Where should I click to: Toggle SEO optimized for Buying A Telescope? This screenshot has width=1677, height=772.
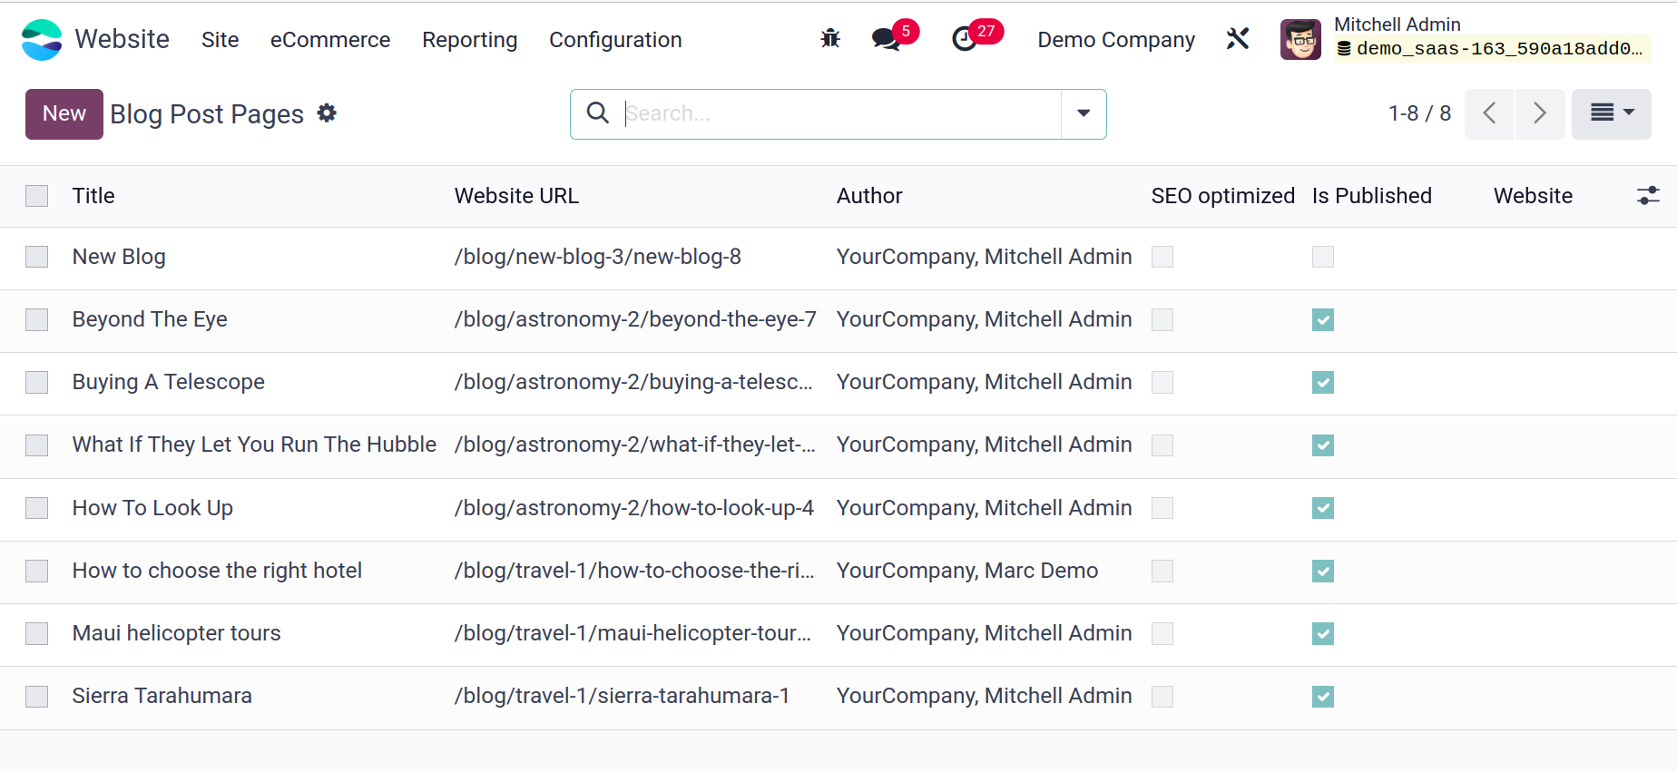click(1162, 382)
